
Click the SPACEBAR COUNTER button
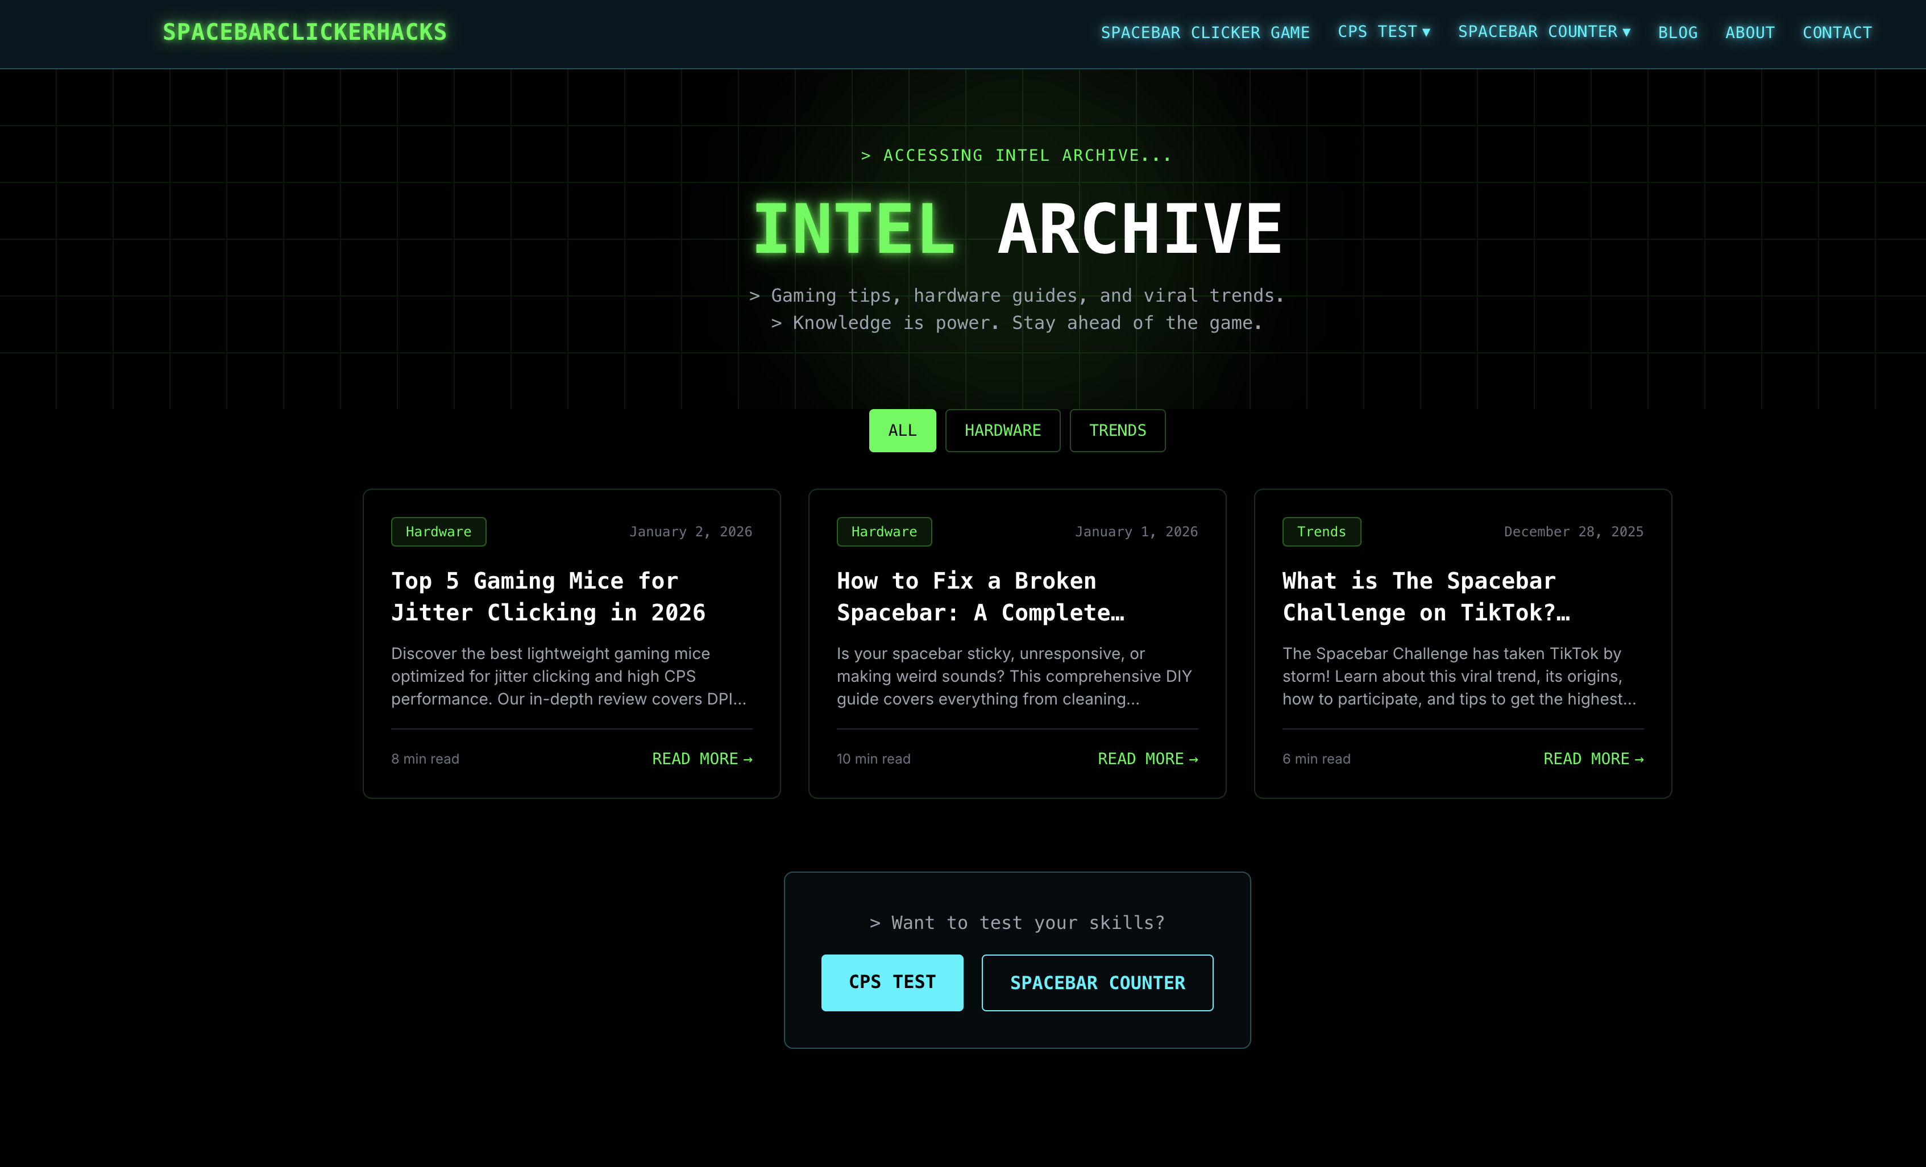point(1097,982)
